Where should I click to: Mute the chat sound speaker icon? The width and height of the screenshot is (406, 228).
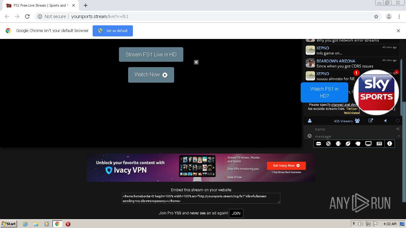click(386, 121)
